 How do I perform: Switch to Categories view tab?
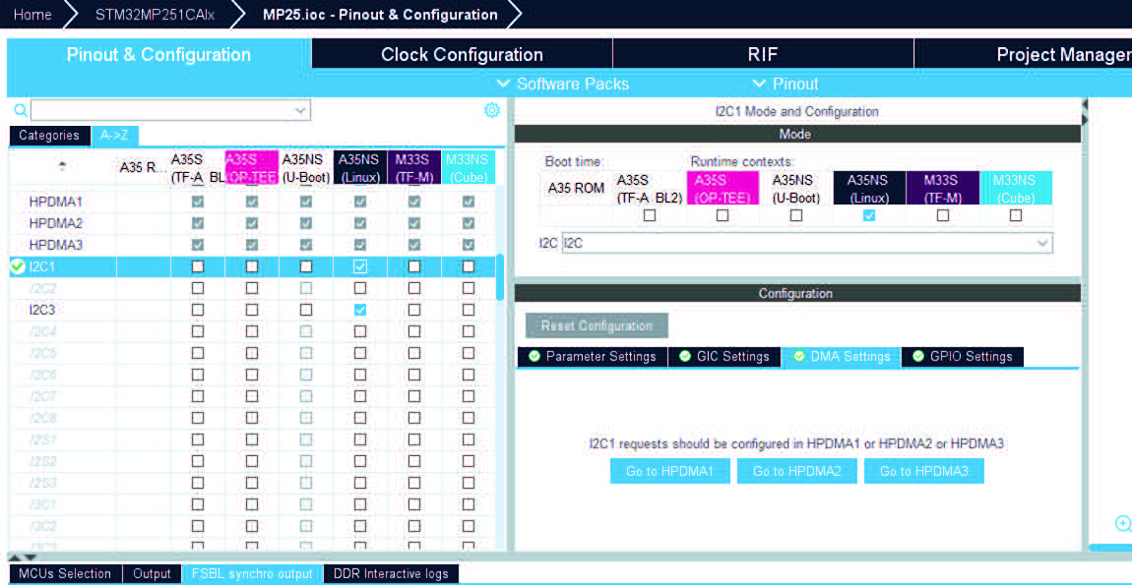pos(49,135)
